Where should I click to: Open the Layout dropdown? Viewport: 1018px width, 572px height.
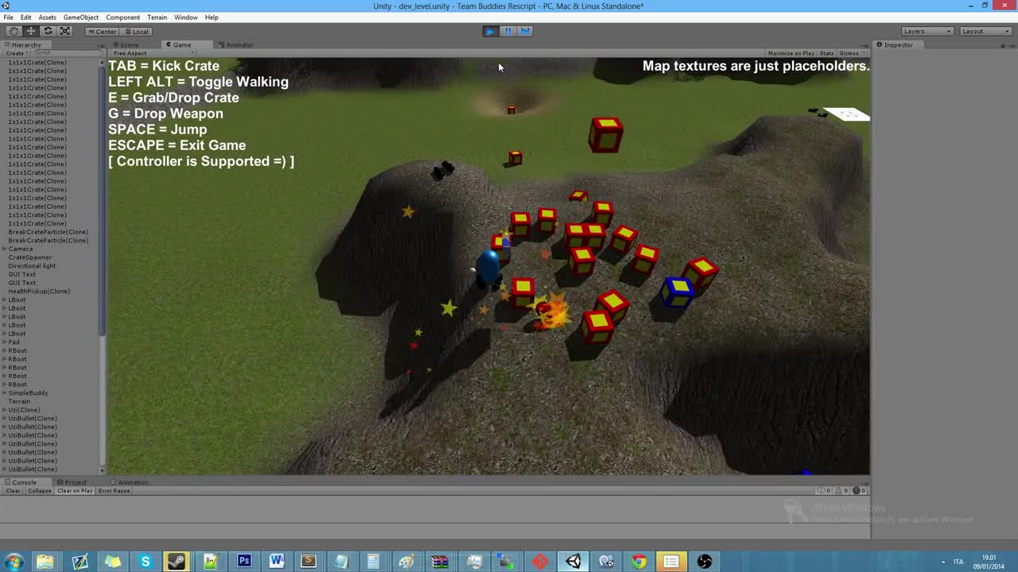[x=984, y=31]
